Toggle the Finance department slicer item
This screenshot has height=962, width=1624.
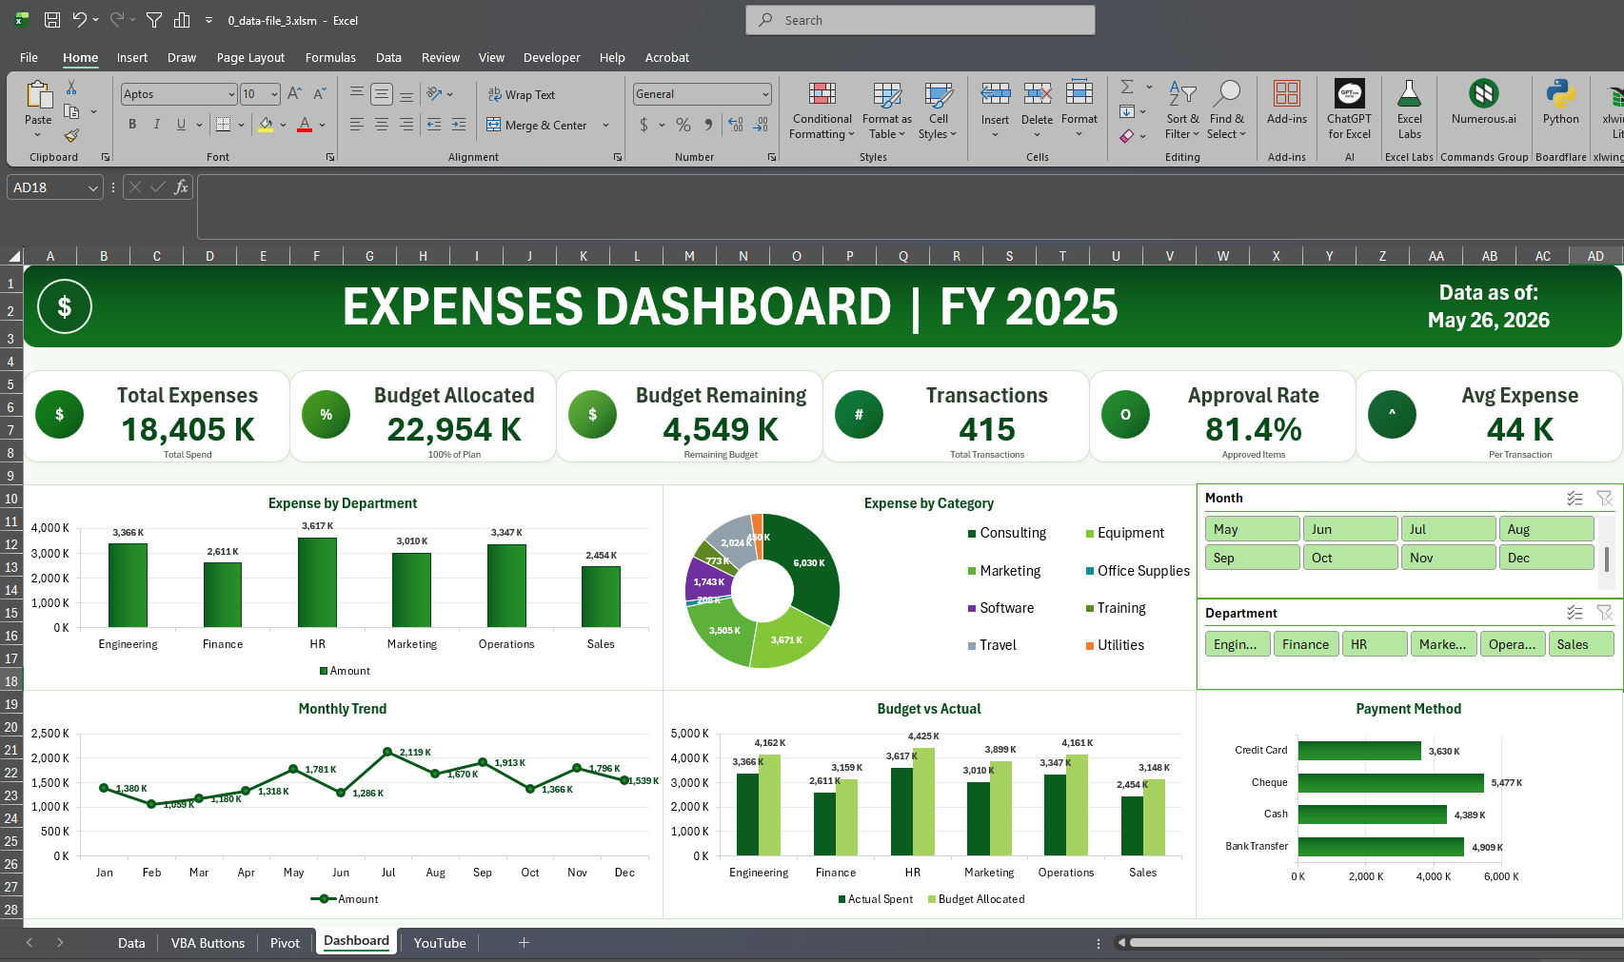tap(1306, 644)
